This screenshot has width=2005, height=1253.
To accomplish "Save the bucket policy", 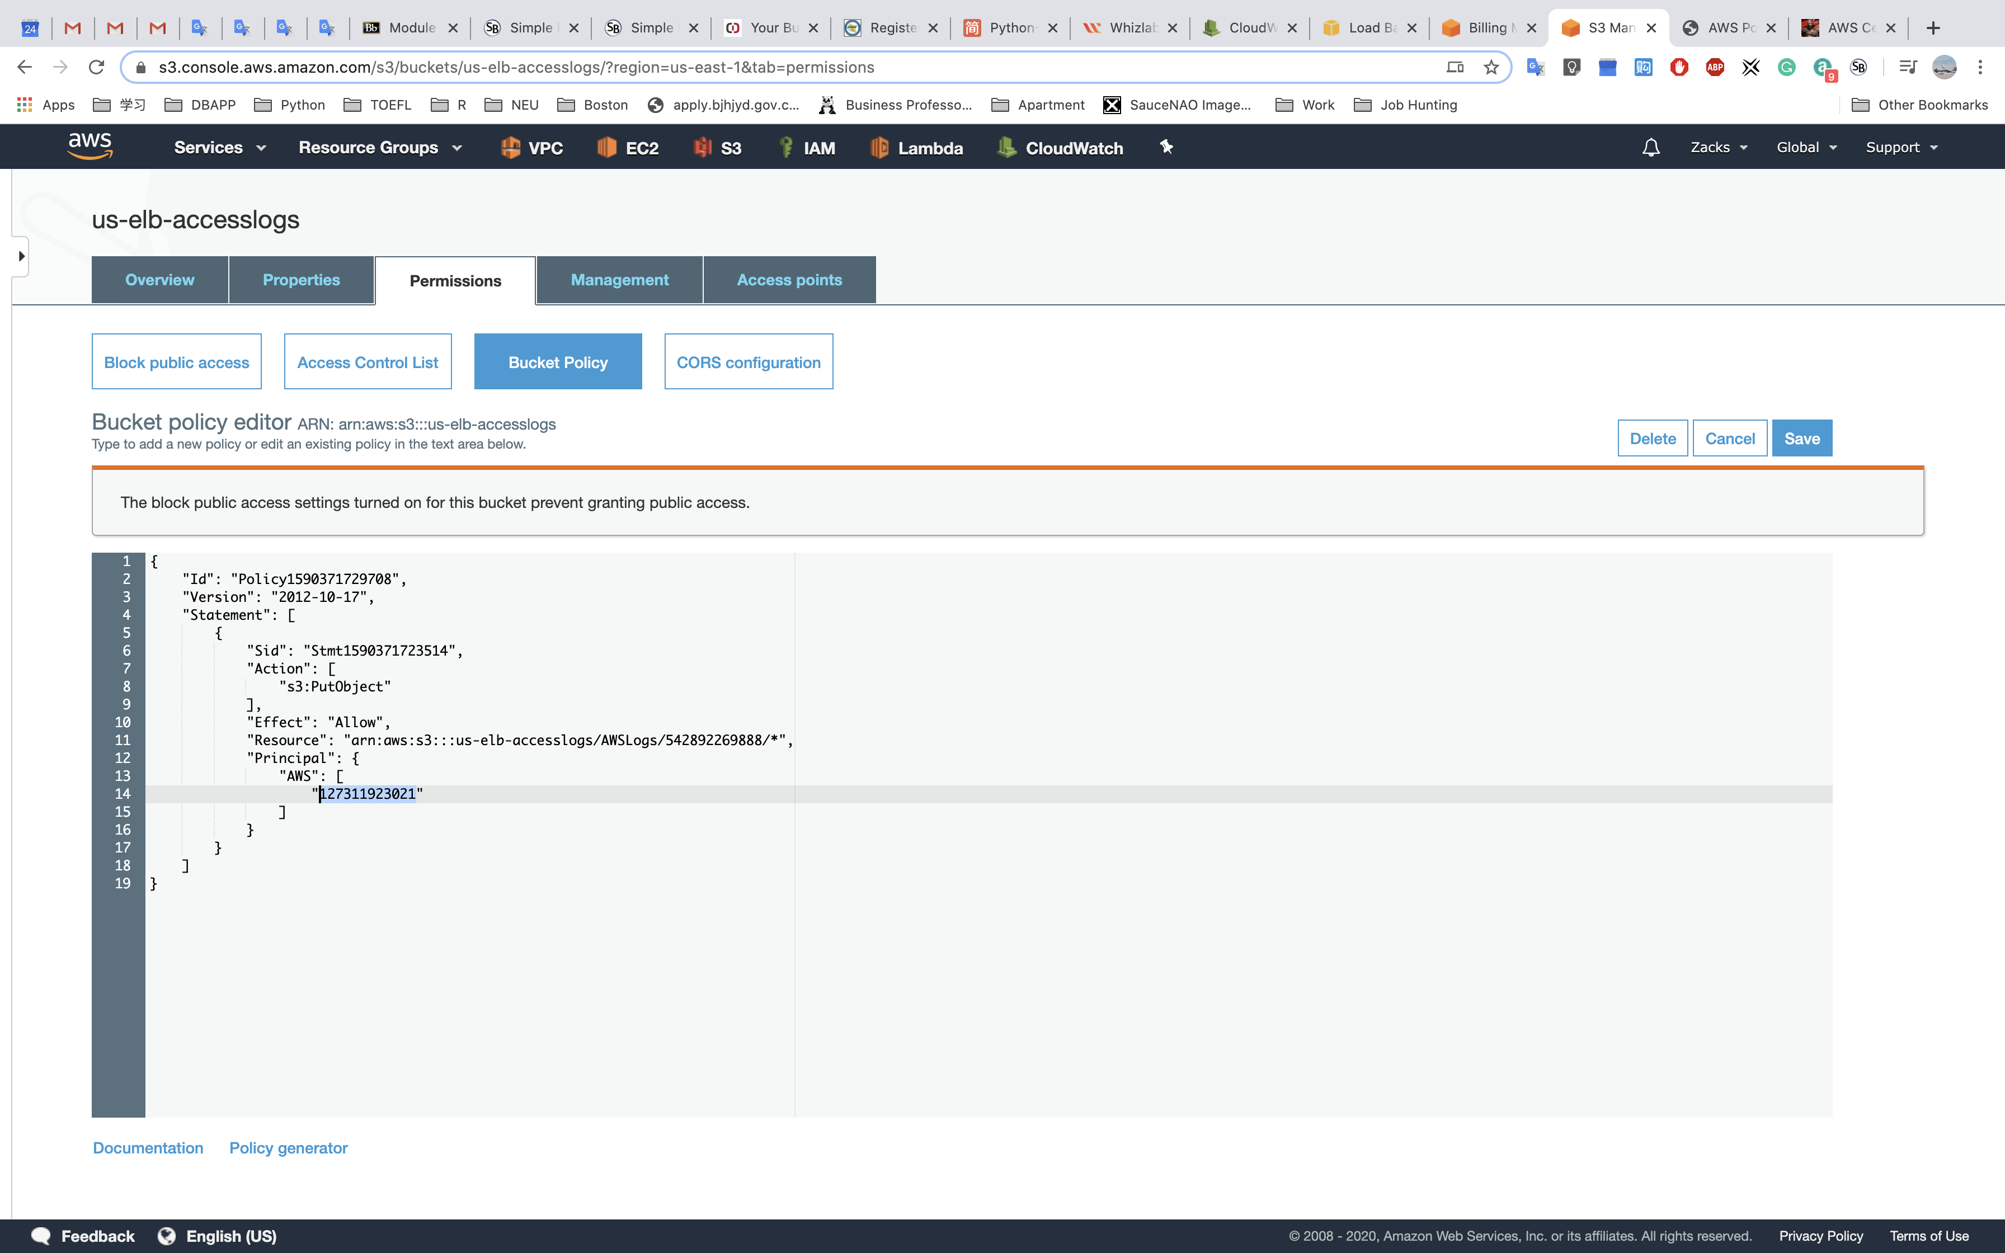I will coord(1801,439).
